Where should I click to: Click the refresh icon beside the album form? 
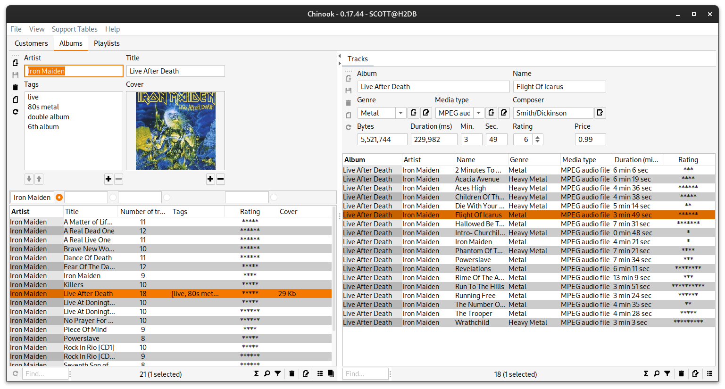(15, 112)
